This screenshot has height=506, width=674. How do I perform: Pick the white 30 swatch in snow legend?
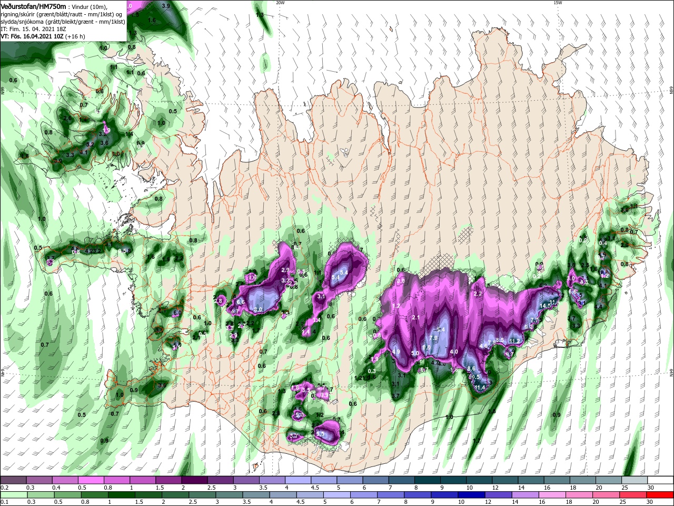pyautogui.click(x=660, y=480)
